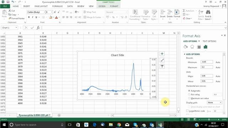Toggle Bold formatting button
The image size is (228, 128).
[x=29, y=17]
